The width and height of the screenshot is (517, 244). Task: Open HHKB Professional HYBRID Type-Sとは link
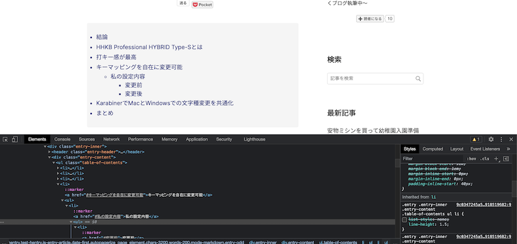click(x=149, y=47)
